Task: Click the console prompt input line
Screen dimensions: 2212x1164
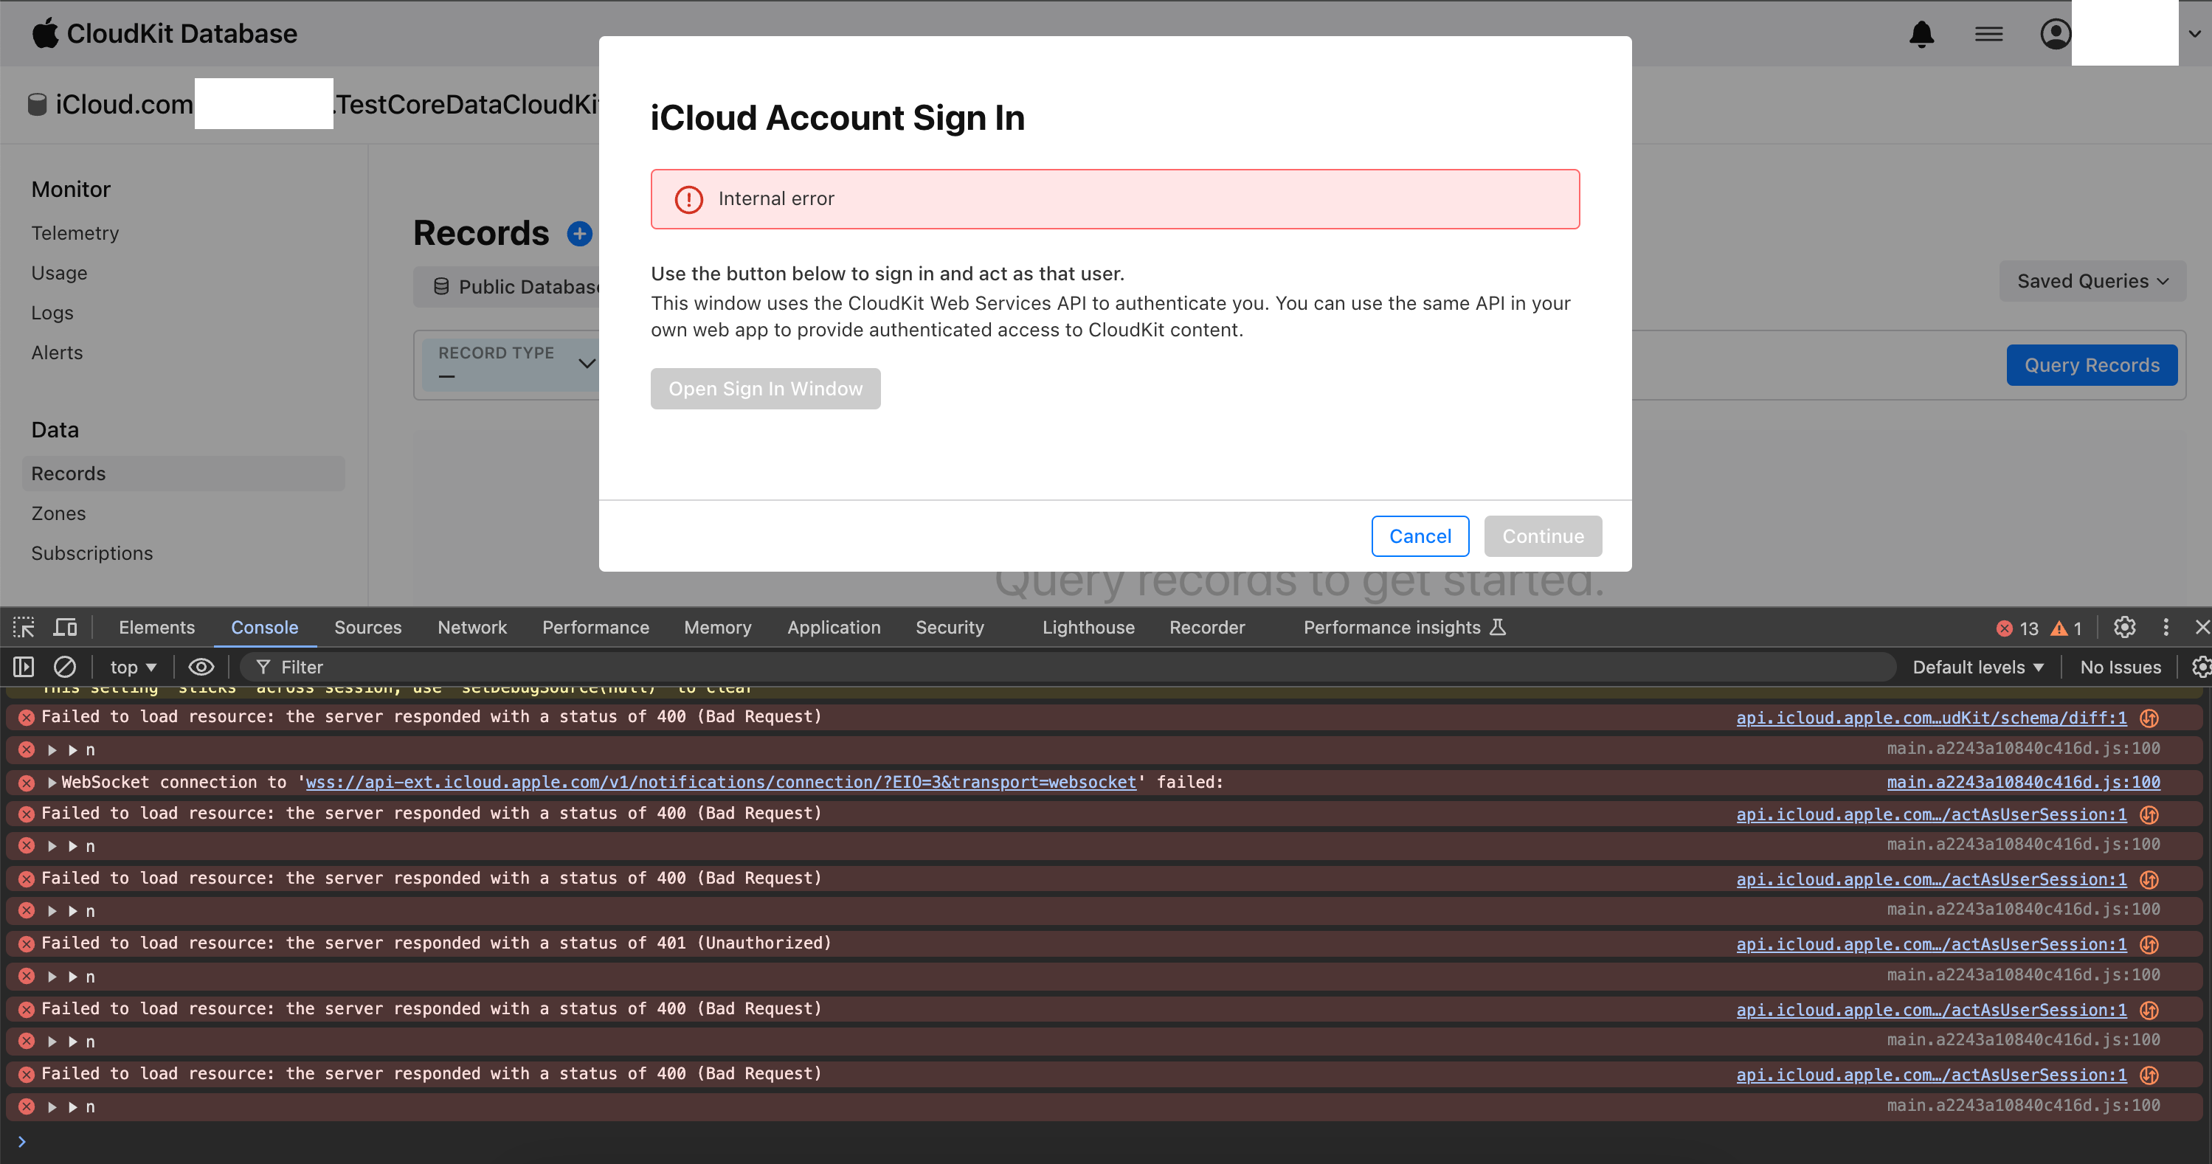Action: (1106, 1141)
